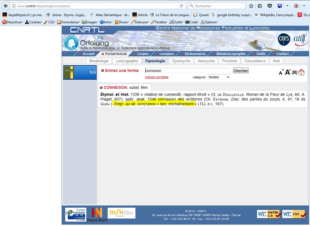This screenshot has width=310, height=226.
Task: Follow the notices corrigées link
Action: 157,77
